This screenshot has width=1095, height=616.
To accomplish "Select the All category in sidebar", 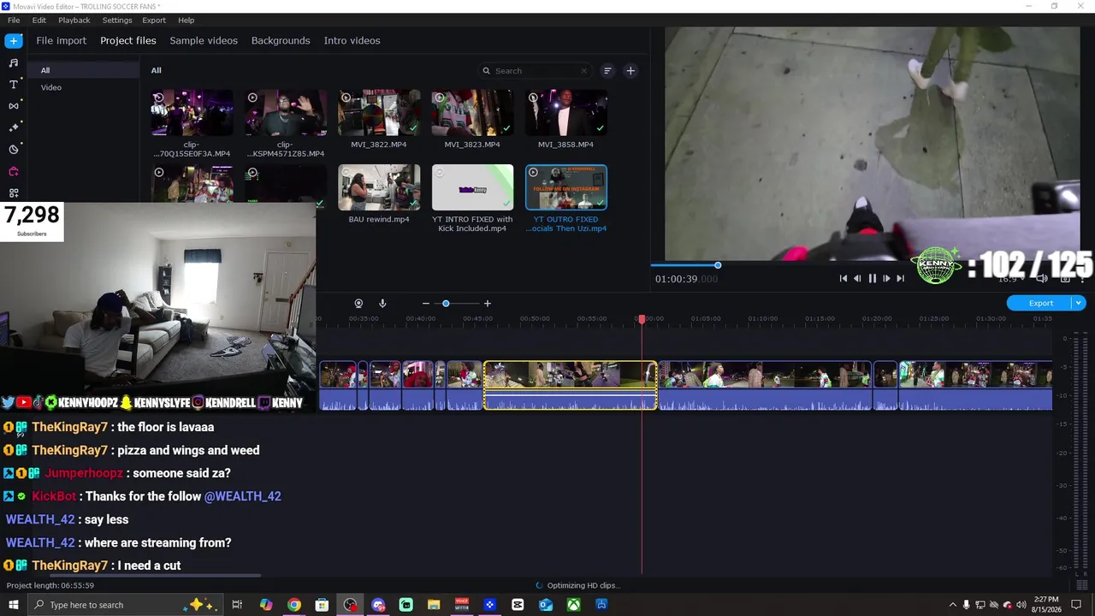I will pyautogui.click(x=84, y=70).
